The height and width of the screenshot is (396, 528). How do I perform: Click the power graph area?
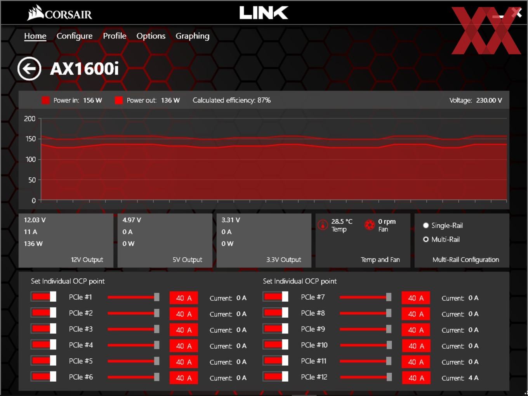[x=274, y=159]
